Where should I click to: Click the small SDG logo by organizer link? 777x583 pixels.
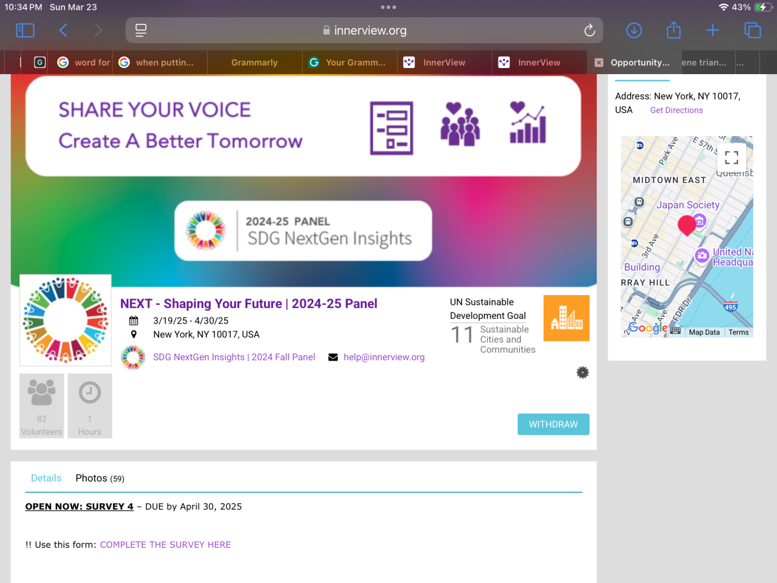133,358
